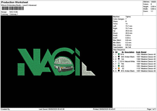Click the 'Down:' measurement value

coord(129,33)
